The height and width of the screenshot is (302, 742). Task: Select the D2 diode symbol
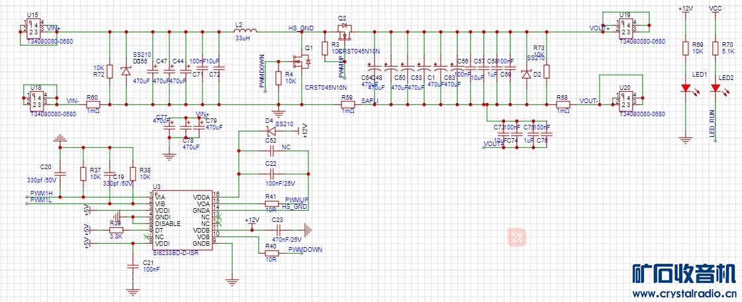[526, 74]
